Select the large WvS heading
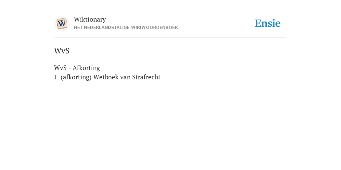 (62, 51)
